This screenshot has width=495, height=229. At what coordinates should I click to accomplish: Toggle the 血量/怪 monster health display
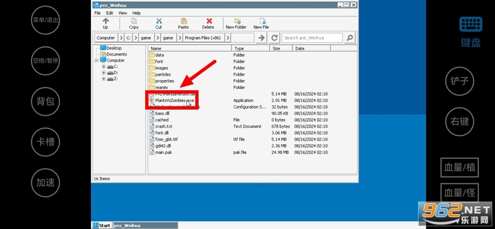tap(459, 192)
